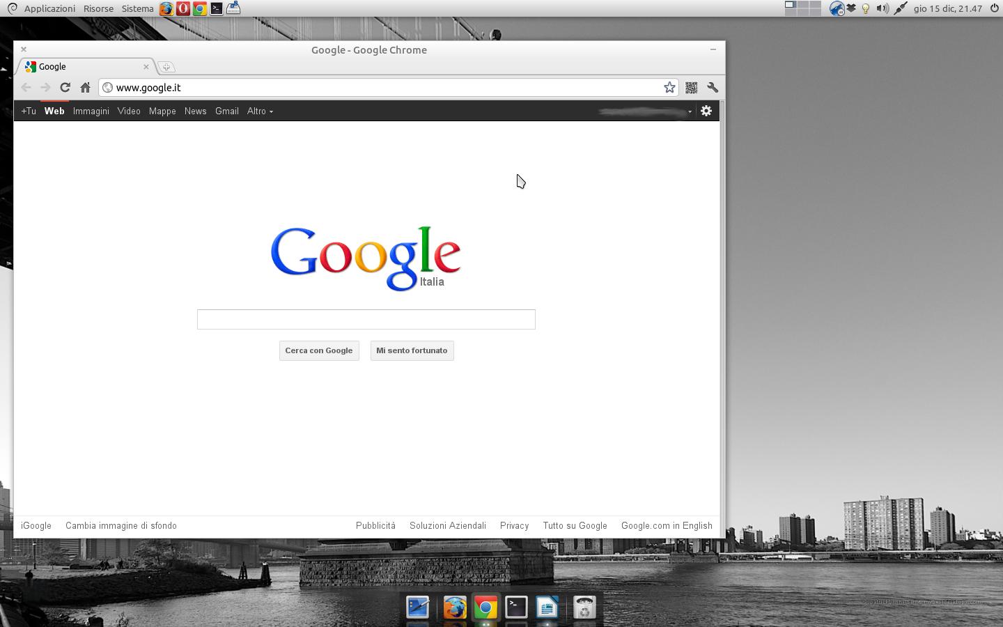Open the home page via house icon
The width and height of the screenshot is (1003, 627).
[85, 88]
